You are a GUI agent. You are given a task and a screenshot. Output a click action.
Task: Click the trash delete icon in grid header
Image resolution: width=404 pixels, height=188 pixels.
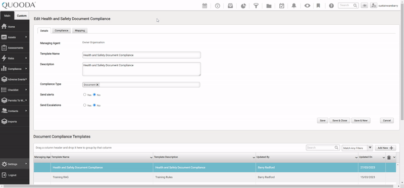point(389,157)
